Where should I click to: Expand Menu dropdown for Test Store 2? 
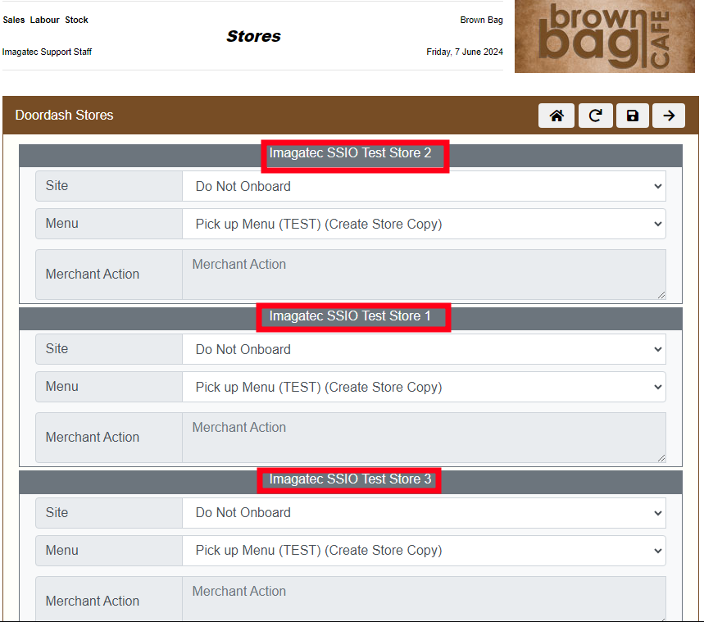pyautogui.click(x=424, y=224)
